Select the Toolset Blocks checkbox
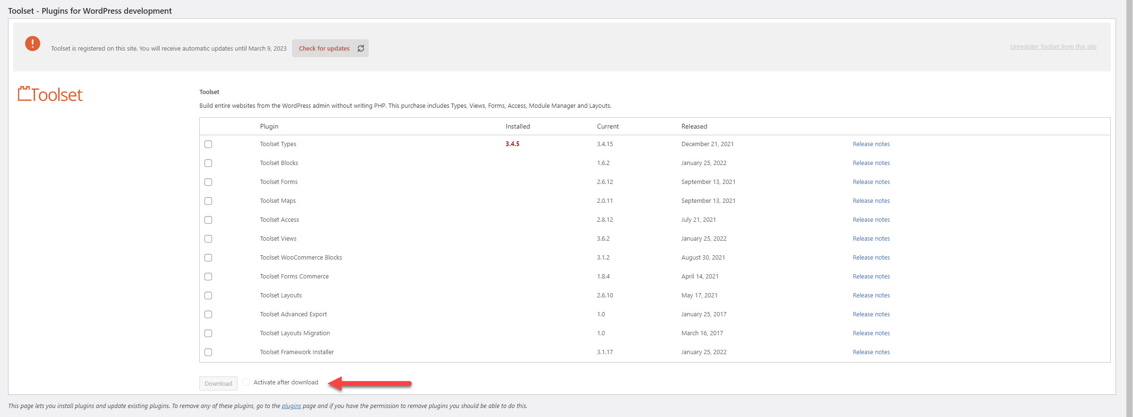 208,163
